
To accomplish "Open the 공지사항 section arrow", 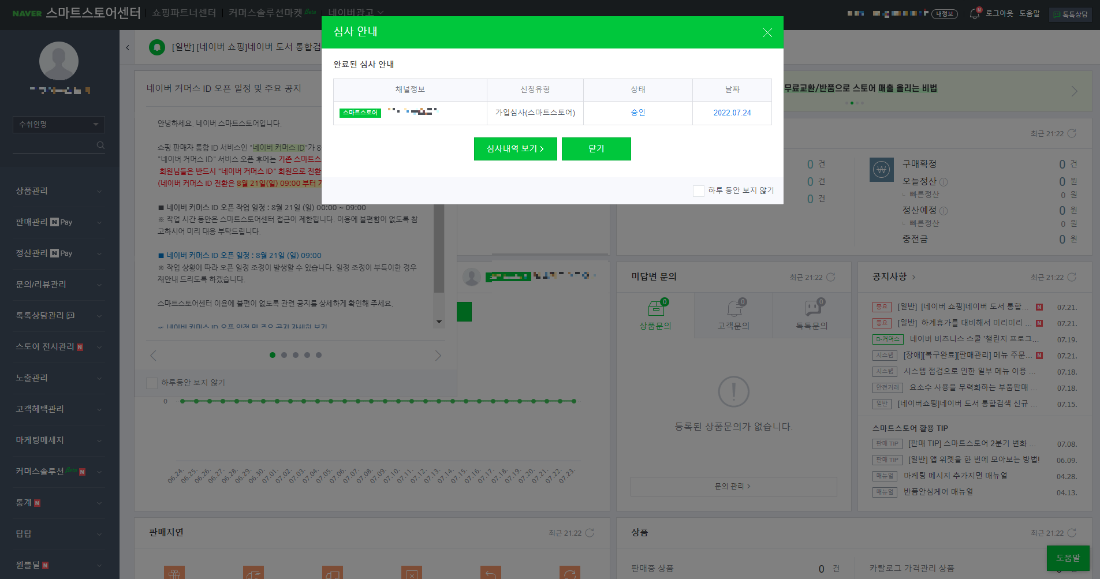I will (x=913, y=277).
